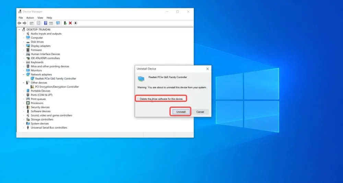Viewport: 343px width, 183px height.
Task: Expand Sound, video and game controllers
Action: (x=24, y=115)
